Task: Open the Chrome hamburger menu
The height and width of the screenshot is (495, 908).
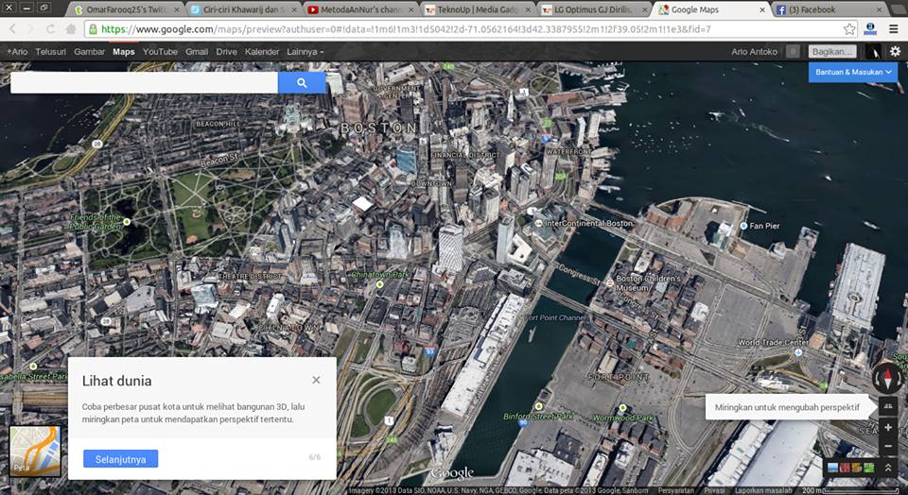Action: coord(894,29)
